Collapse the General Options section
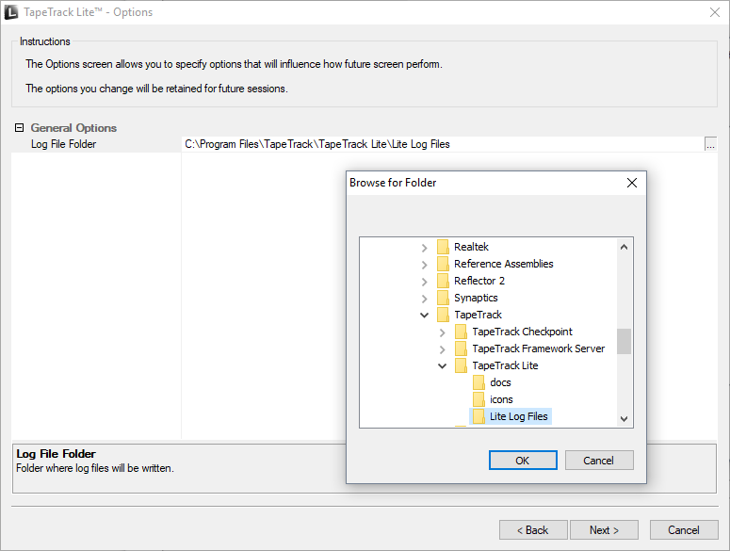The image size is (730, 551). 19,127
